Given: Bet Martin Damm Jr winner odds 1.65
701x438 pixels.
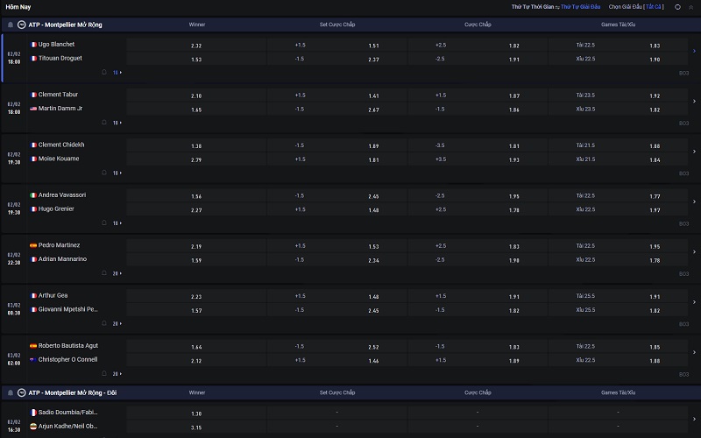Looking at the screenshot, I should 196,109.
